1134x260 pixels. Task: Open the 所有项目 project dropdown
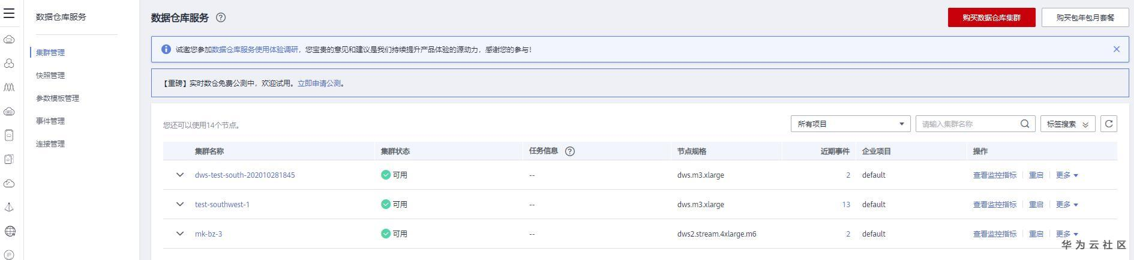point(850,124)
